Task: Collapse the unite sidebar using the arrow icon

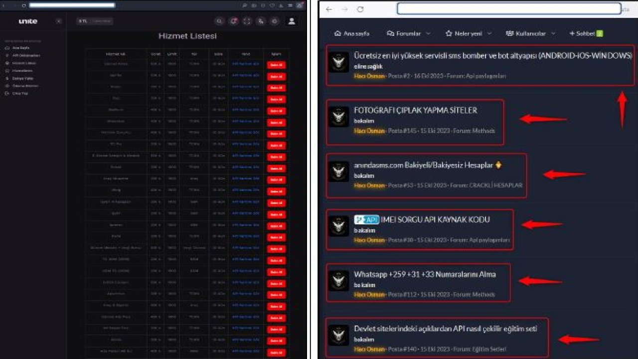Action: [x=58, y=21]
